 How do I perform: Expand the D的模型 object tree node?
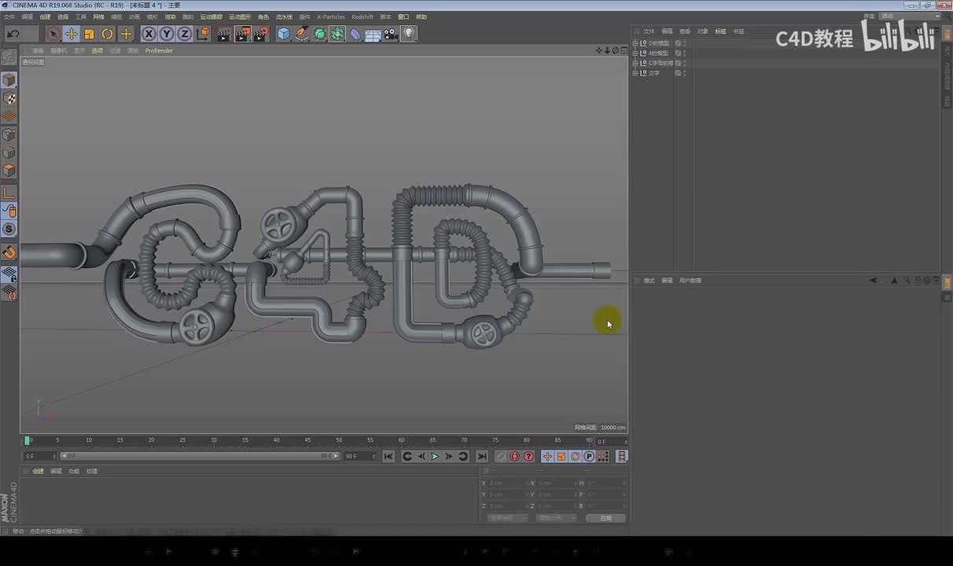pyautogui.click(x=635, y=43)
